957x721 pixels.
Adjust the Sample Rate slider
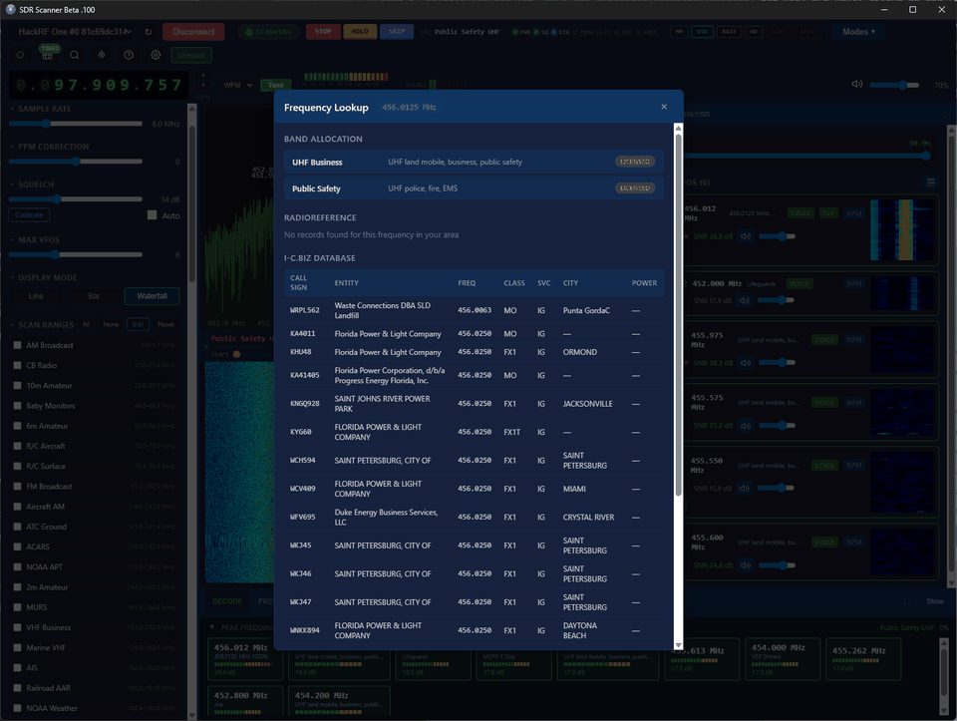pos(75,124)
